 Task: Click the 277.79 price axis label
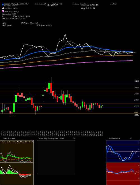coord(136,106)
